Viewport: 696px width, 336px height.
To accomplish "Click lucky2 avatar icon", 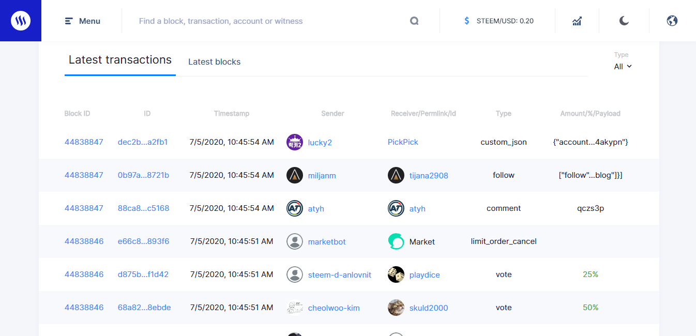I will [295, 142].
